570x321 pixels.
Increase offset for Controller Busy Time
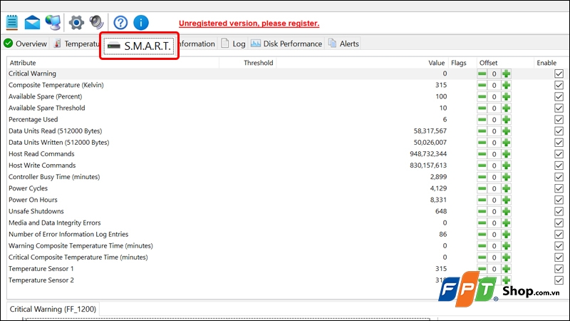click(506, 177)
